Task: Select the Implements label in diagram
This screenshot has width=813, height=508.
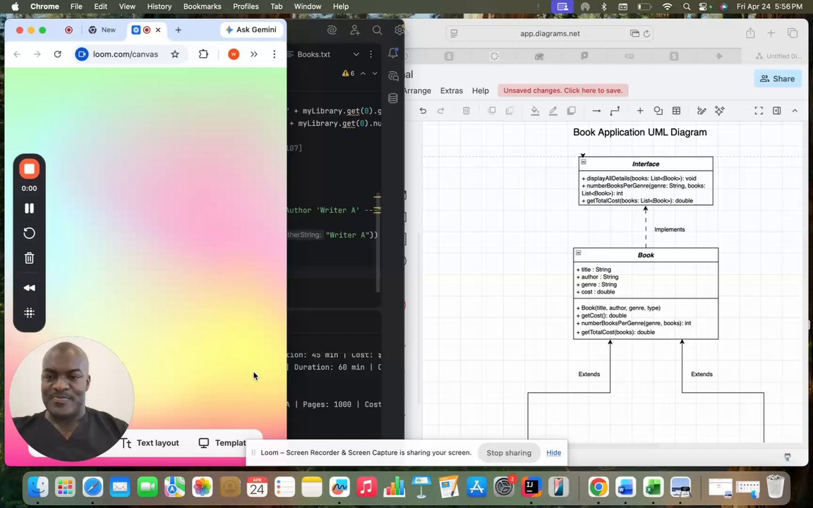Action: (669, 229)
